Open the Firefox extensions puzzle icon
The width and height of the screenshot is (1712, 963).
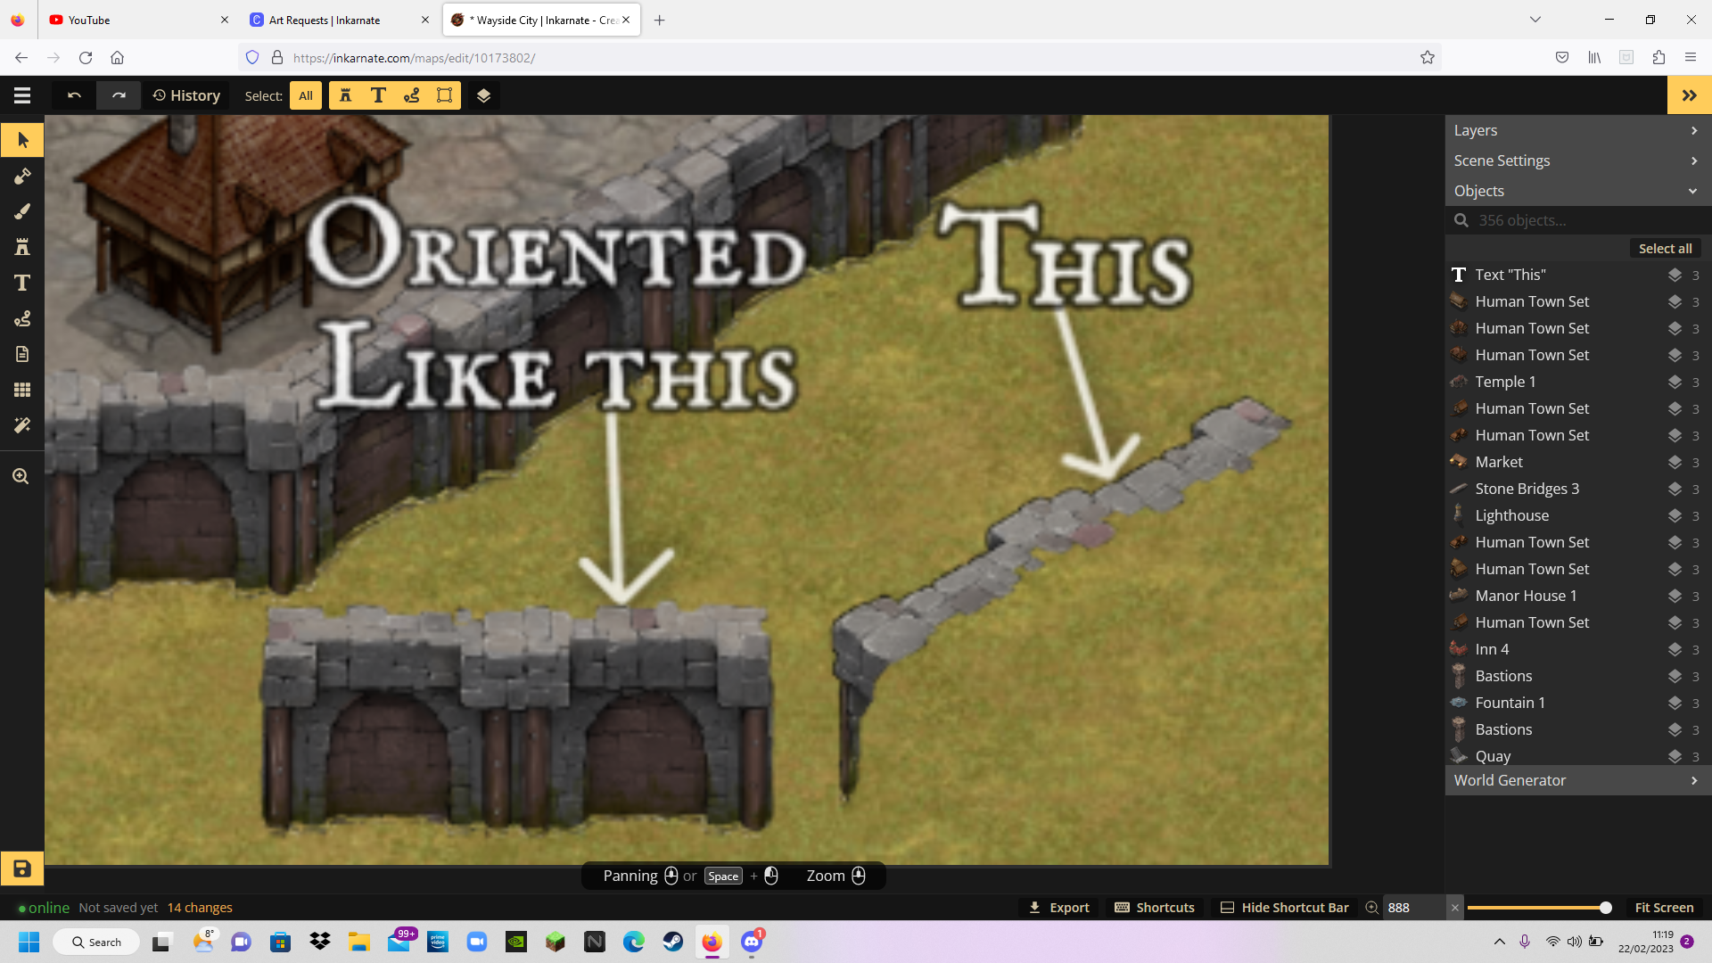(x=1658, y=58)
